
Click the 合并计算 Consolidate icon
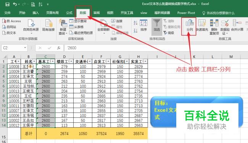237,23
